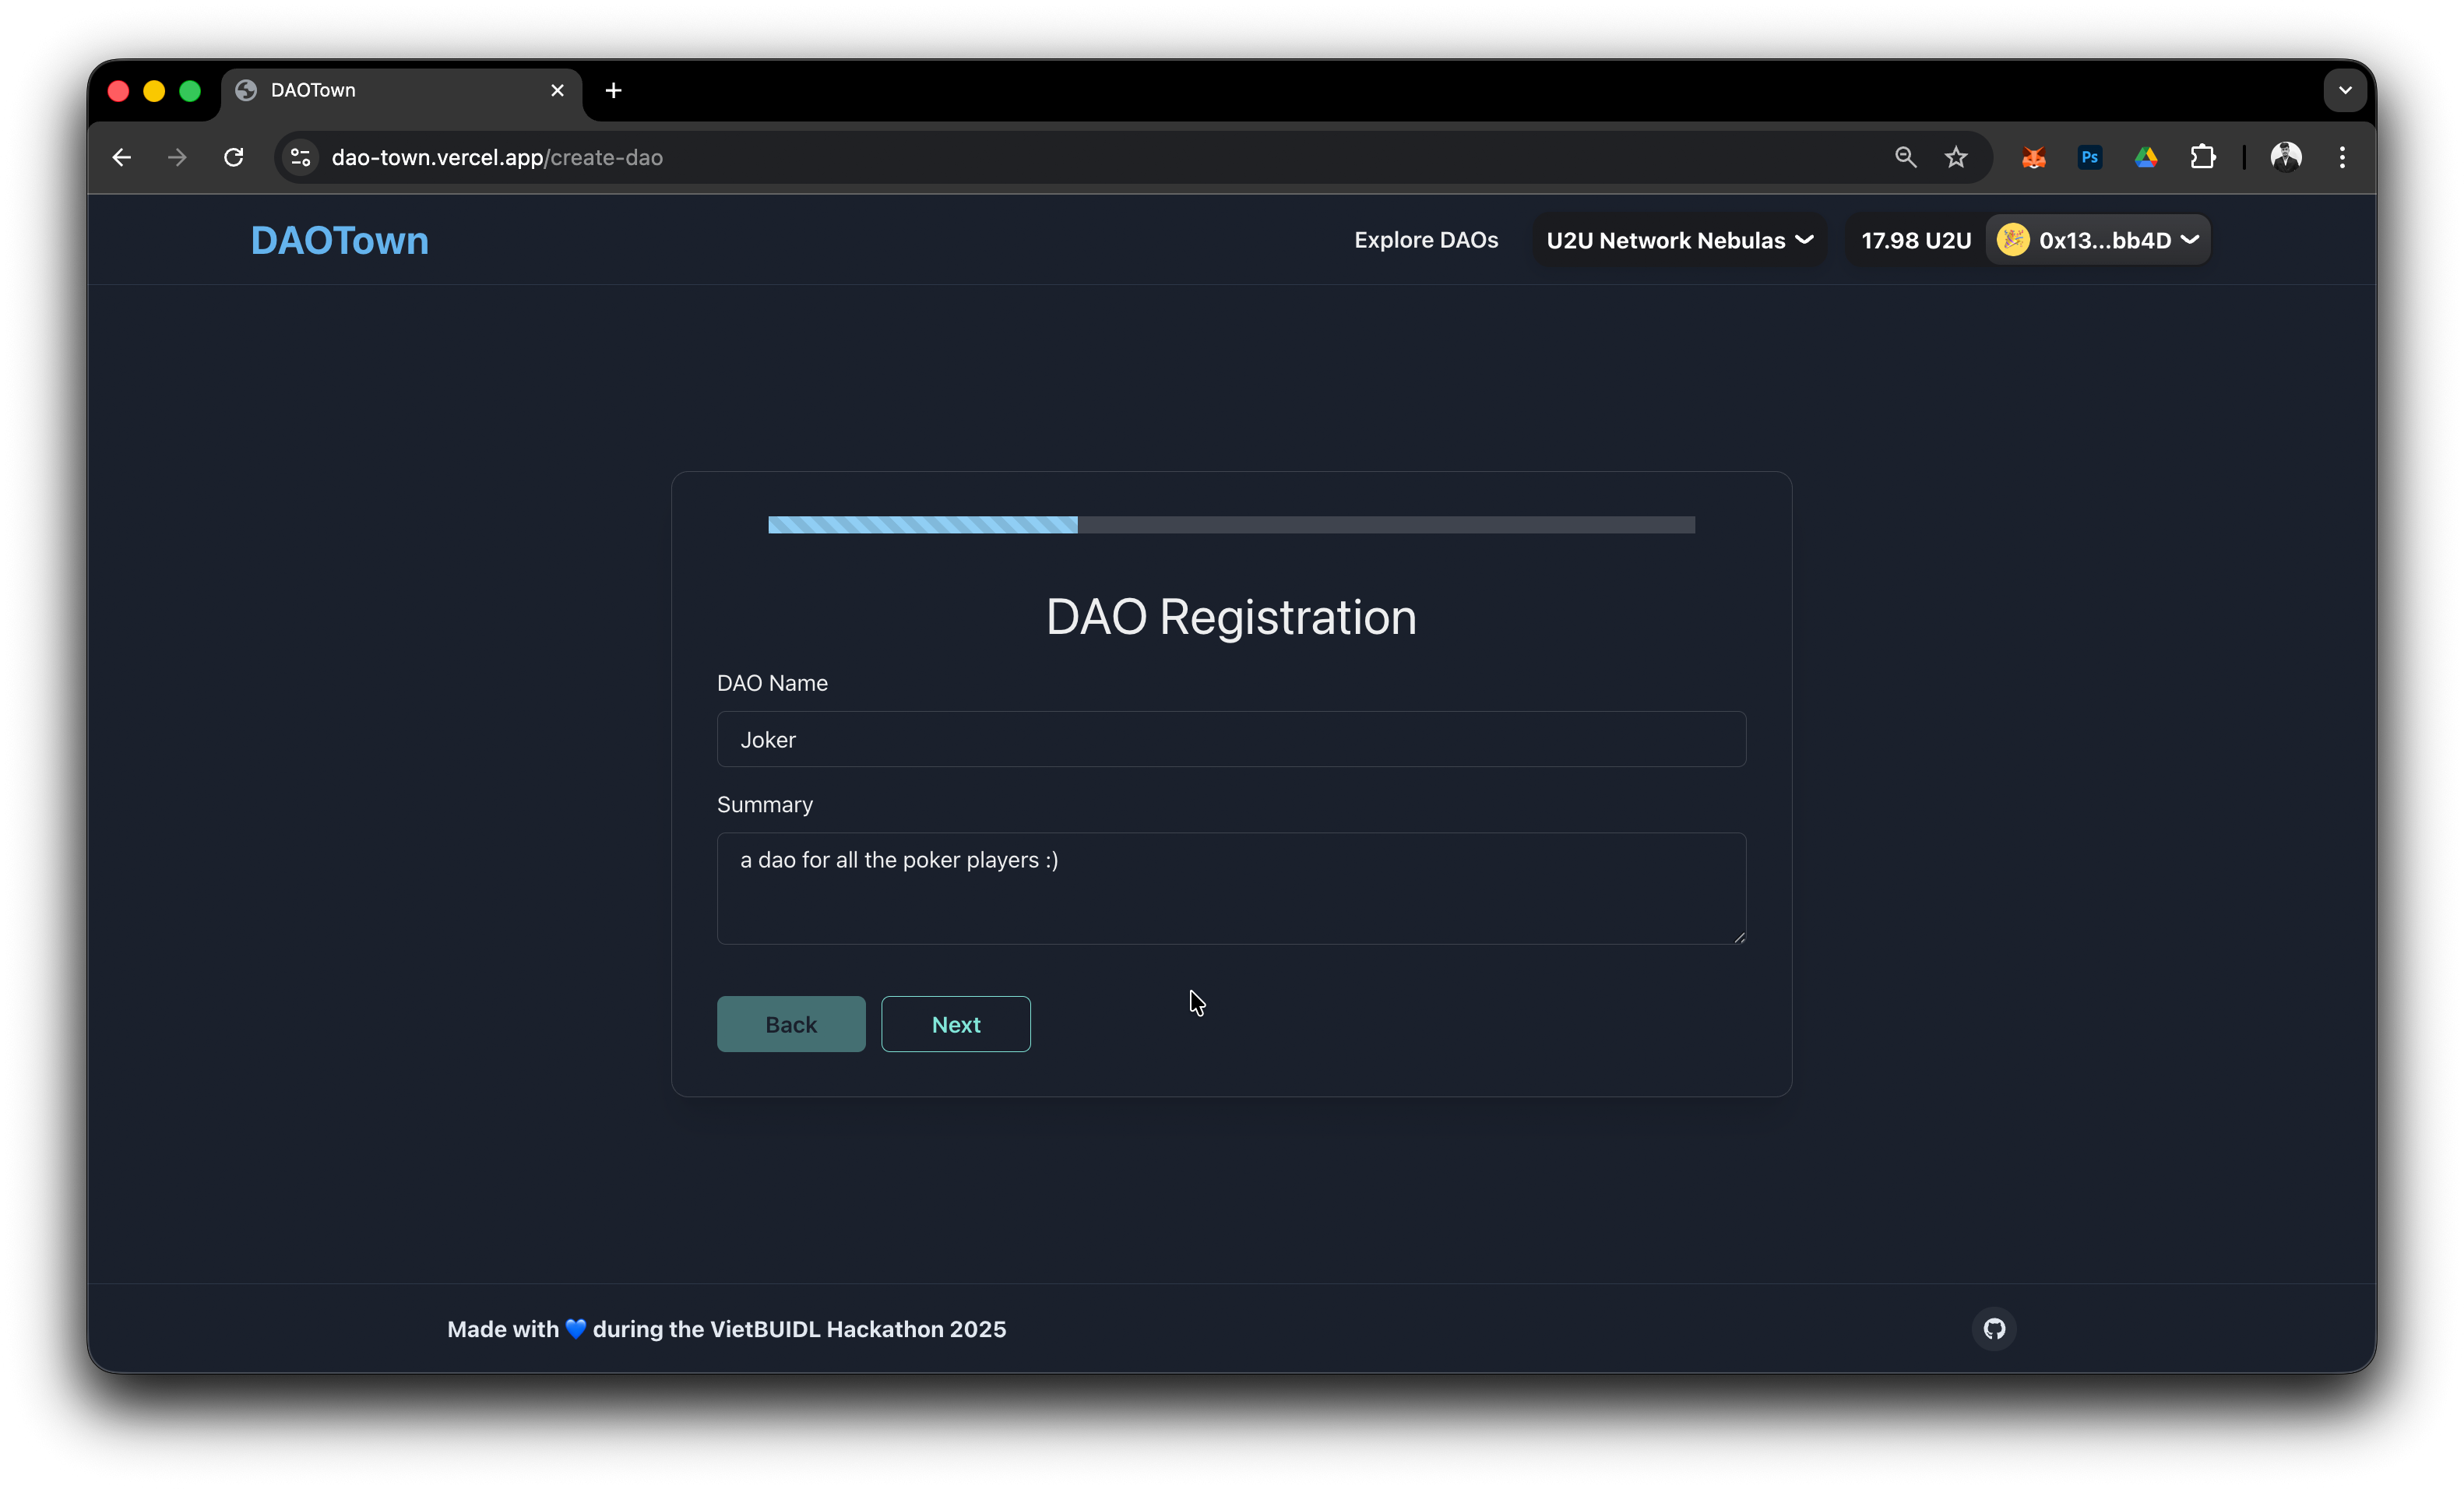Focus the DAO Name input field
2464x1489 pixels.
click(x=1231, y=739)
